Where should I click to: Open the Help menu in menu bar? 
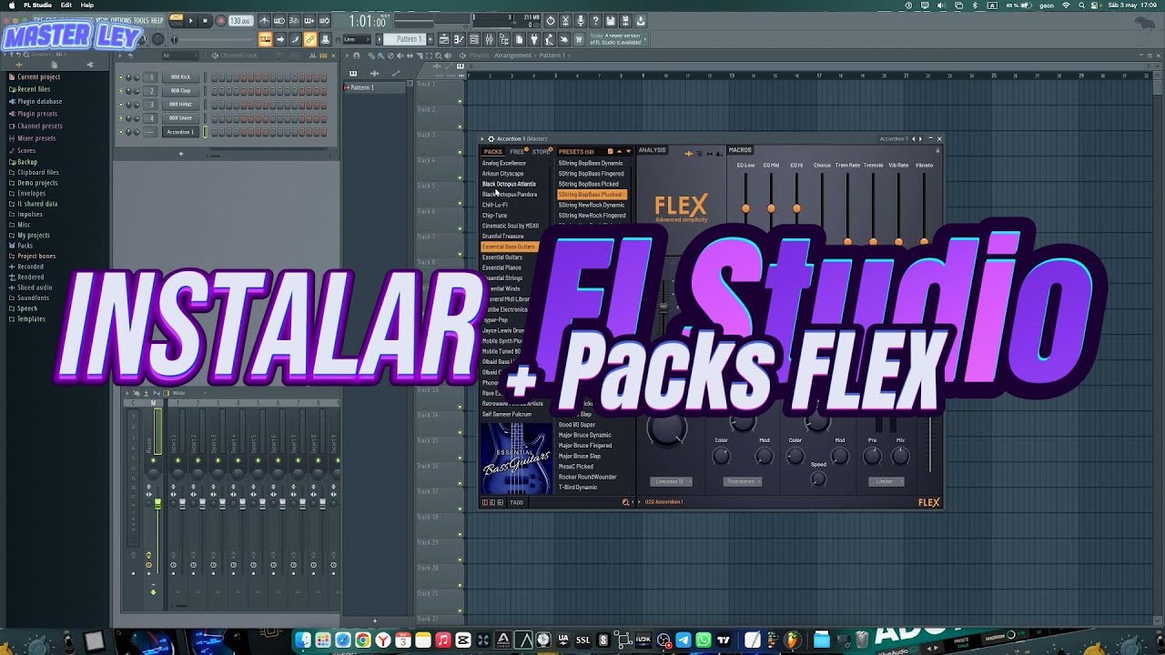click(x=87, y=5)
